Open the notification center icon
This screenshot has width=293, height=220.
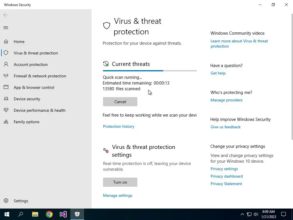[284, 214]
